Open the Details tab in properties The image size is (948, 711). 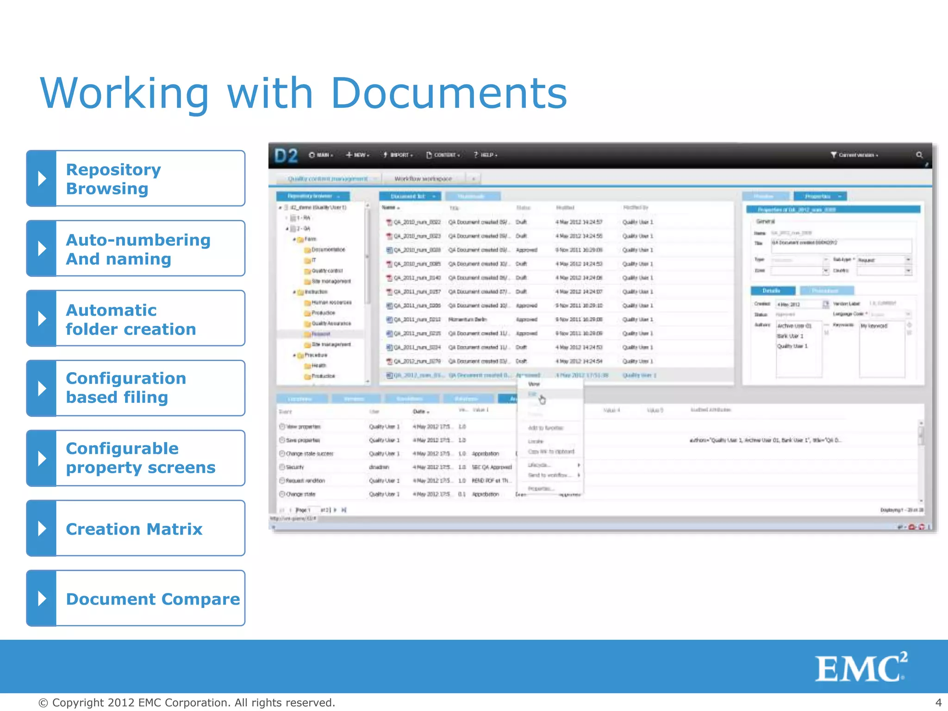772,291
